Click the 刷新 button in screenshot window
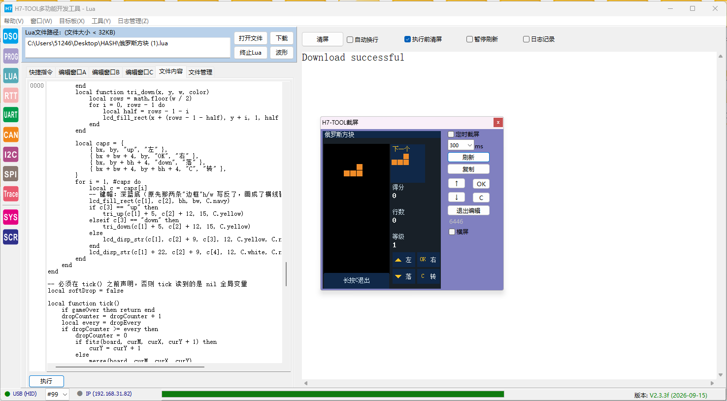The width and height of the screenshot is (727, 401). [468, 157]
